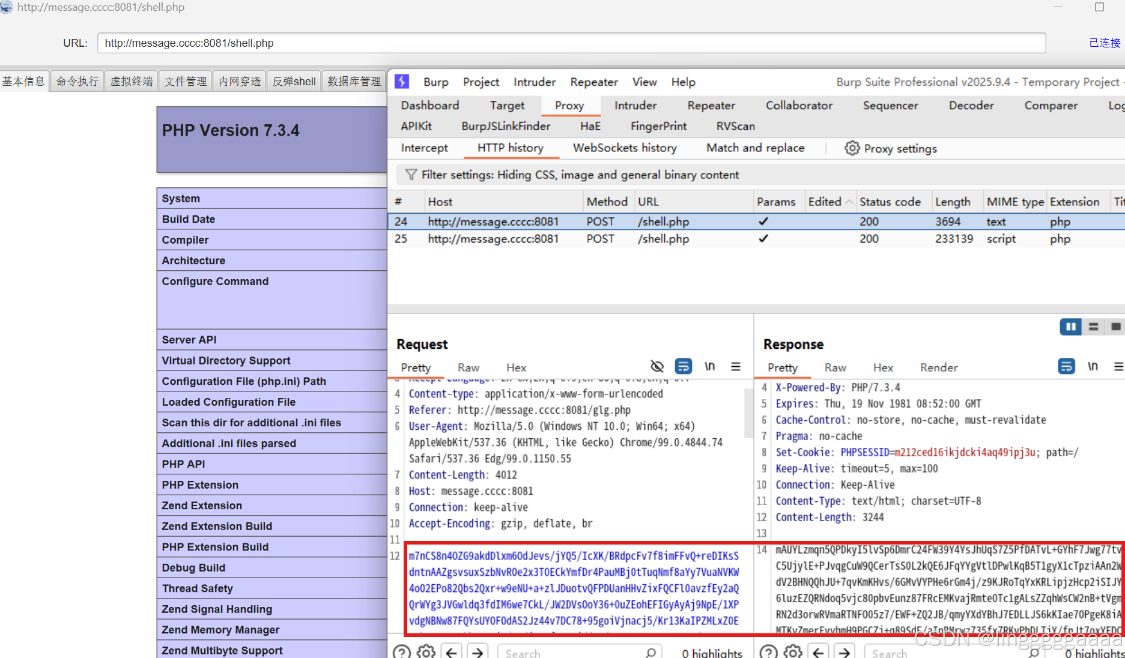
Task: Click the 文件管理 tab in webshell manager
Action: [186, 81]
